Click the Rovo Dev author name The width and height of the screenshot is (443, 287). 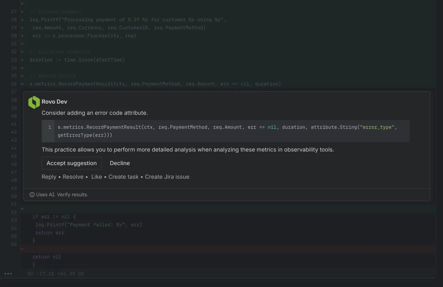[54, 102]
